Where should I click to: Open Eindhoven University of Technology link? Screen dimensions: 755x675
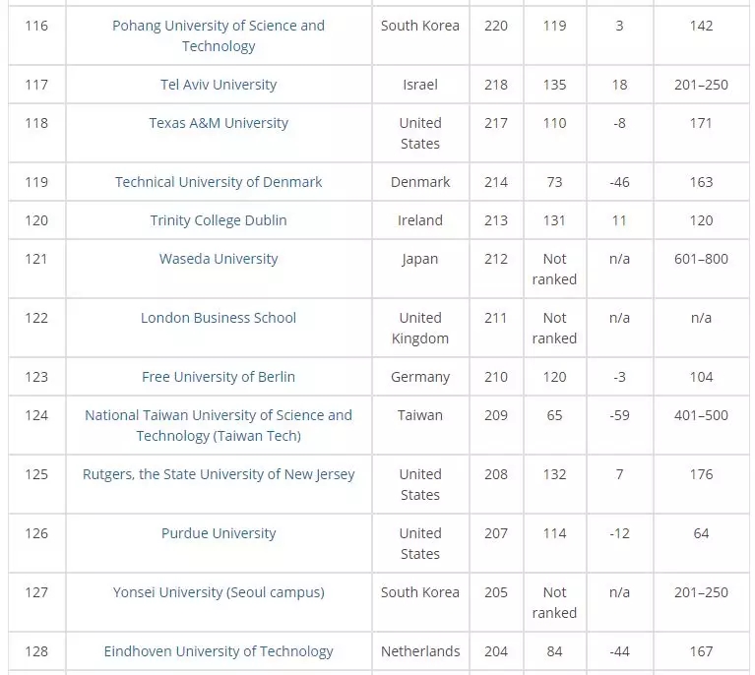219,651
